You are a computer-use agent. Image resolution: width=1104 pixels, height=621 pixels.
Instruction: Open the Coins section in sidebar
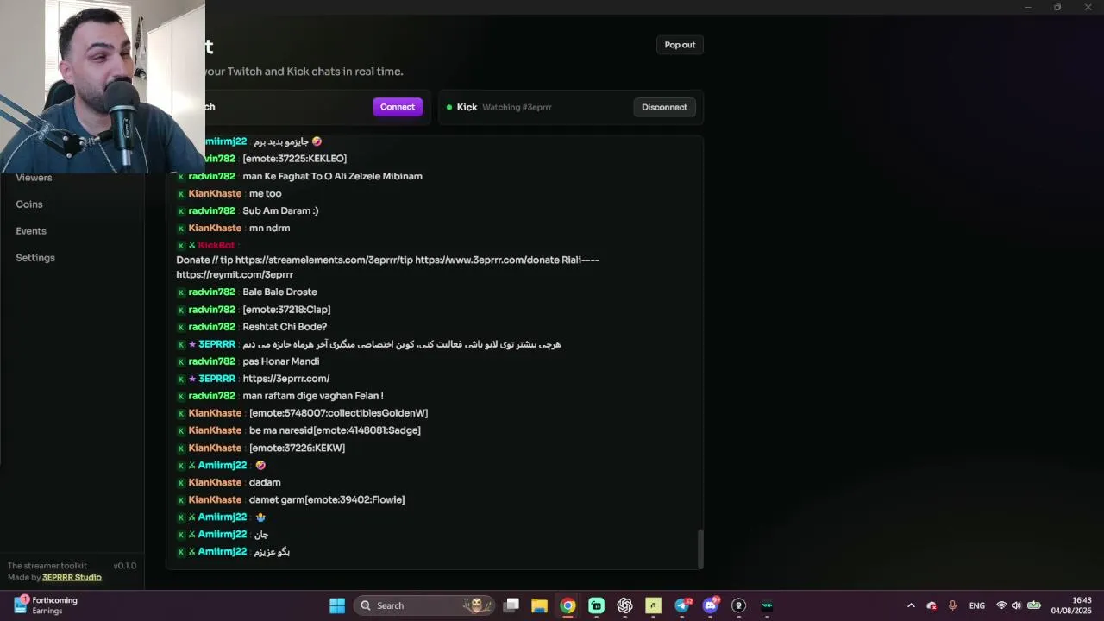point(29,204)
